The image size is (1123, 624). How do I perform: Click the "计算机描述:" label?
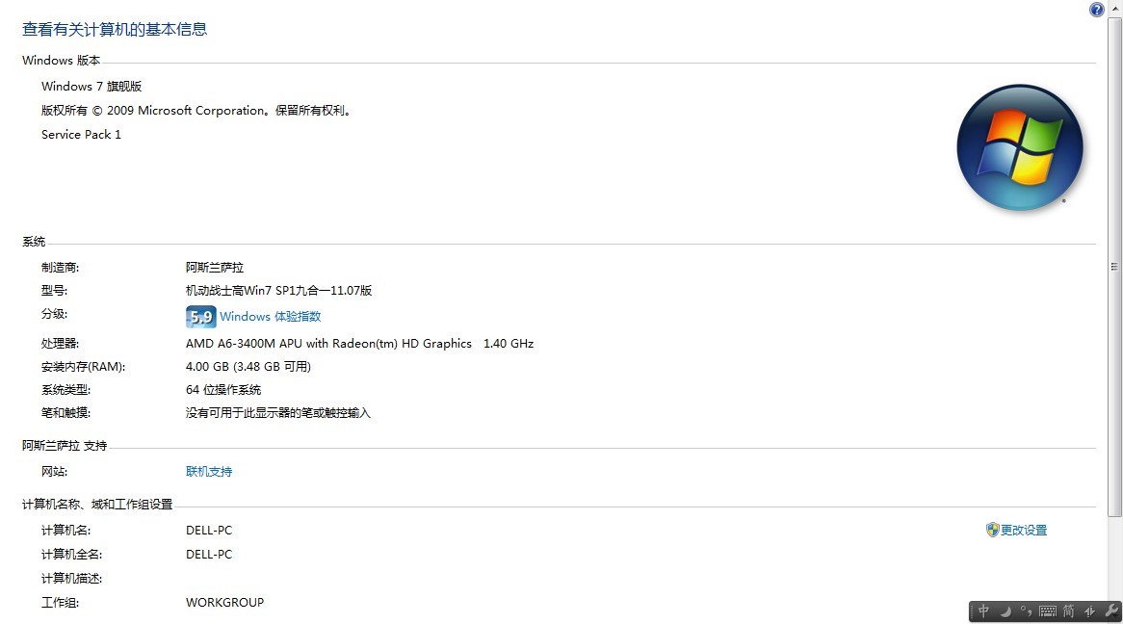pyautogui.click(x=71, y=579)
